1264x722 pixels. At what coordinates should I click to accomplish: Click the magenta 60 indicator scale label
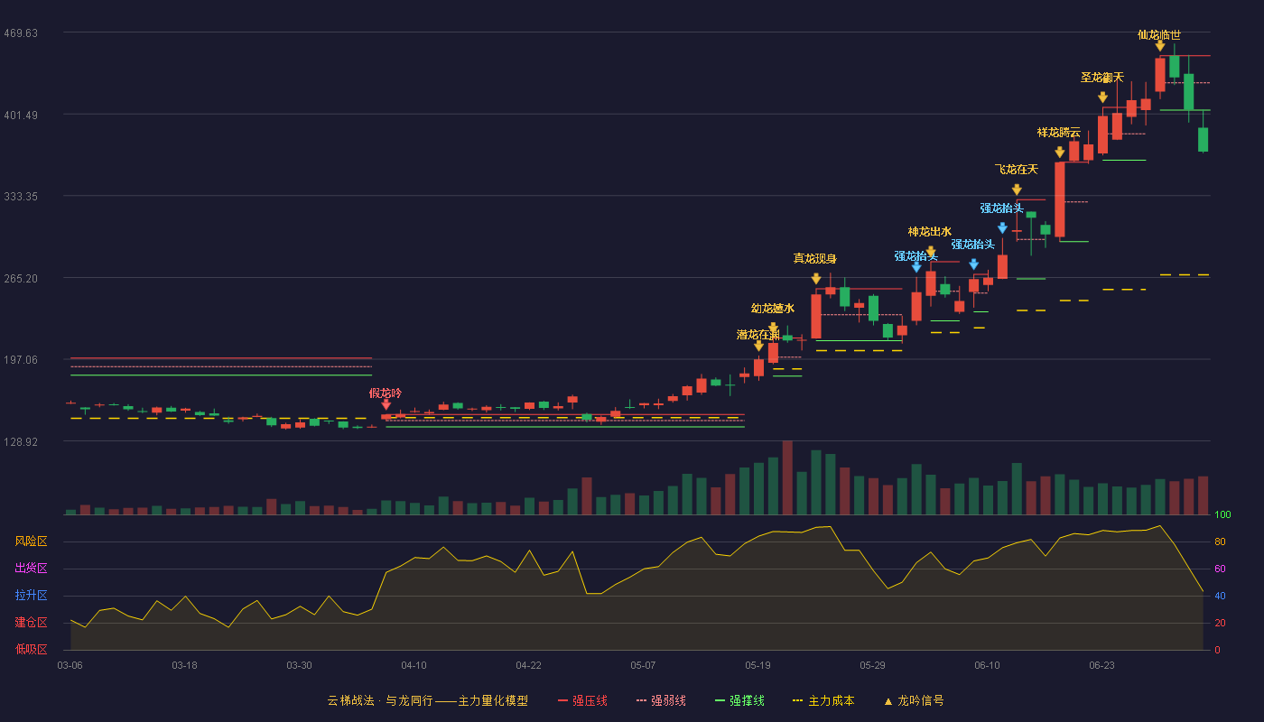point(1220,569)
